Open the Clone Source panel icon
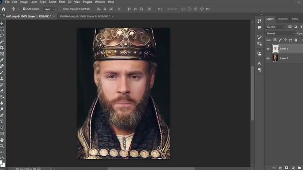The height and width of the screenshot is (170, 303). click(259, 53)
